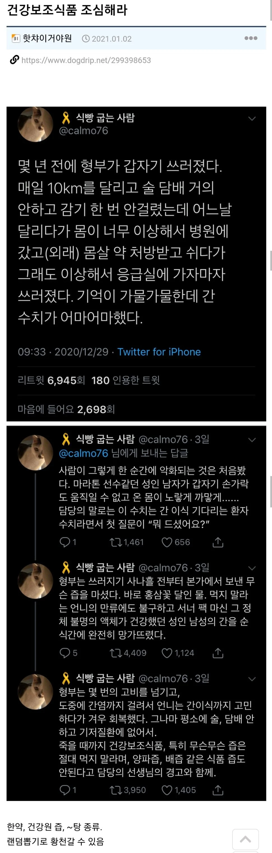
Task: Like the tweet with 1,405 hearts
Action: click(x=167, y=790)
